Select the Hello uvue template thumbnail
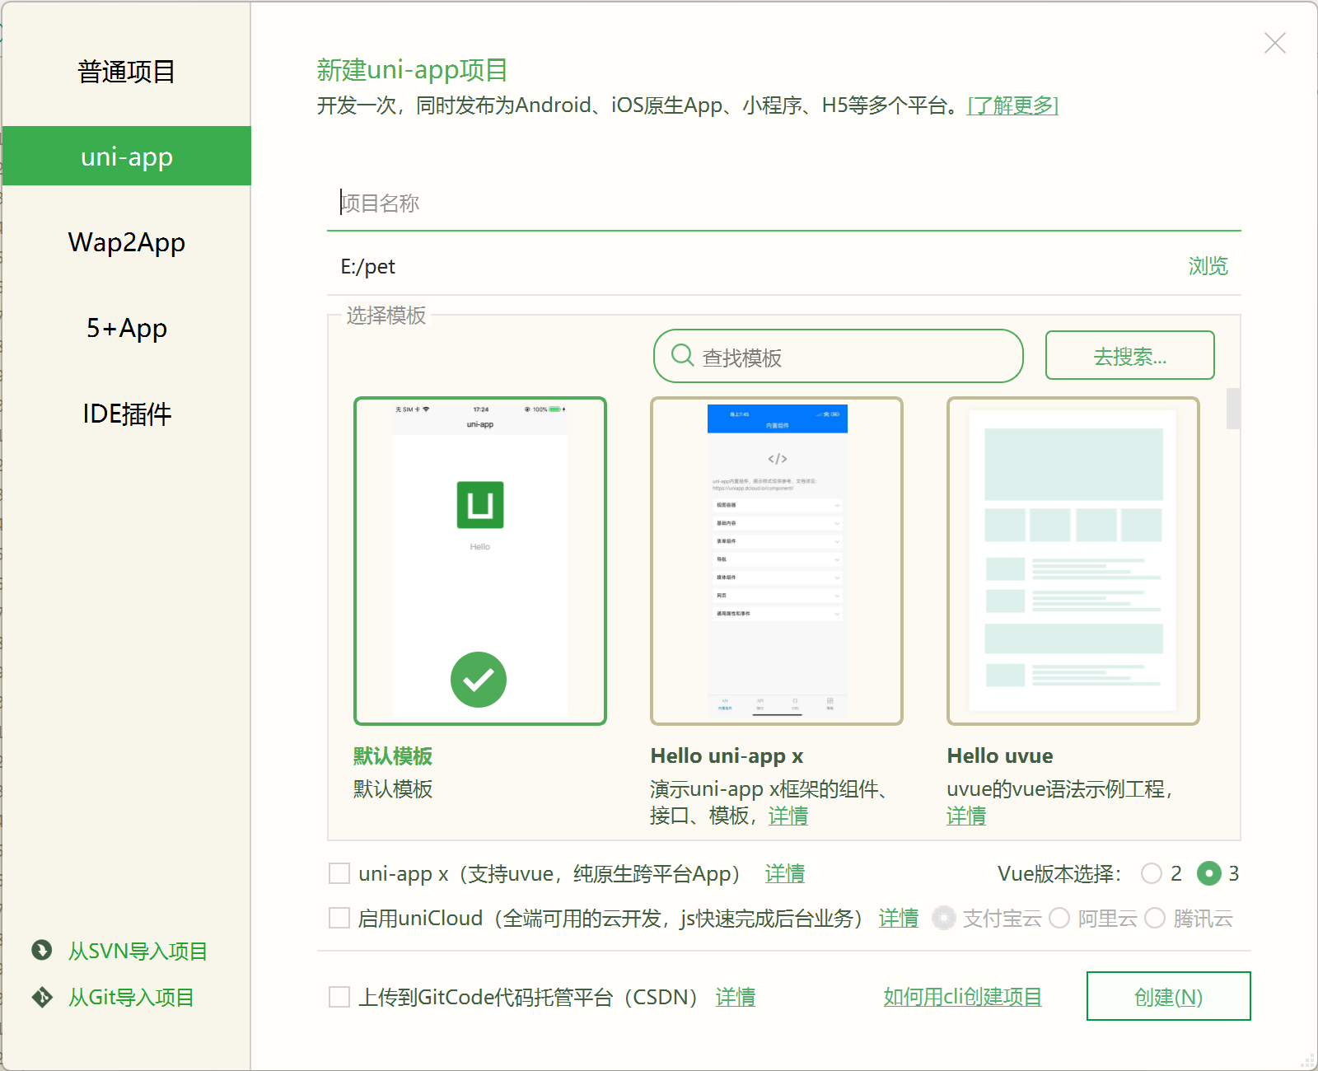 (1073, 561)
